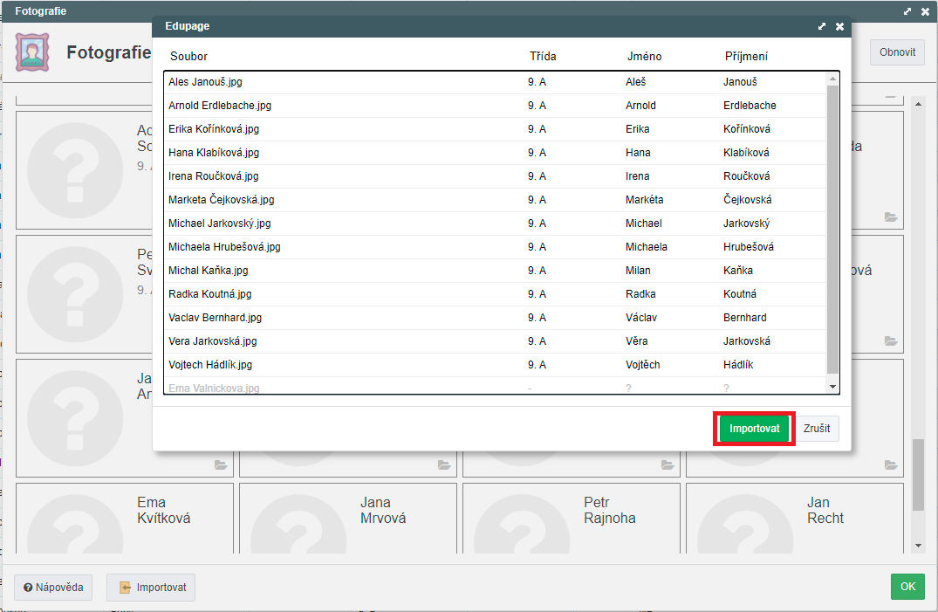Select file Erika Kořínková.jpg
938x612 pixels.
point(214,128)
